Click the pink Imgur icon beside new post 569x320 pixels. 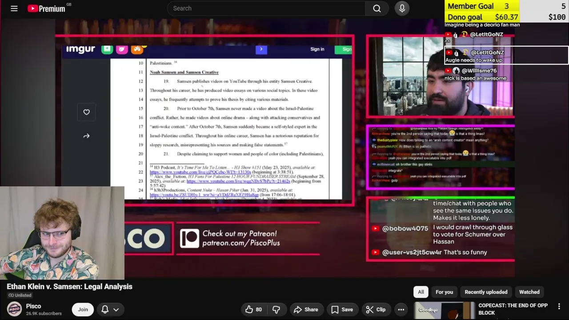pyautogui.click(x=122, y=49)
